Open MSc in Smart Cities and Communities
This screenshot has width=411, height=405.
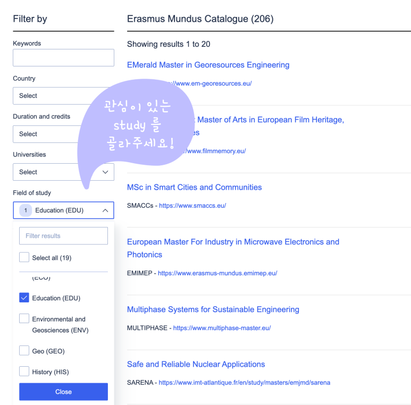point(194,187)
